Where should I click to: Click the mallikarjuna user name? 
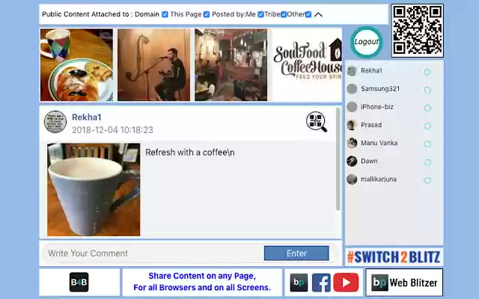click(379, 179)
